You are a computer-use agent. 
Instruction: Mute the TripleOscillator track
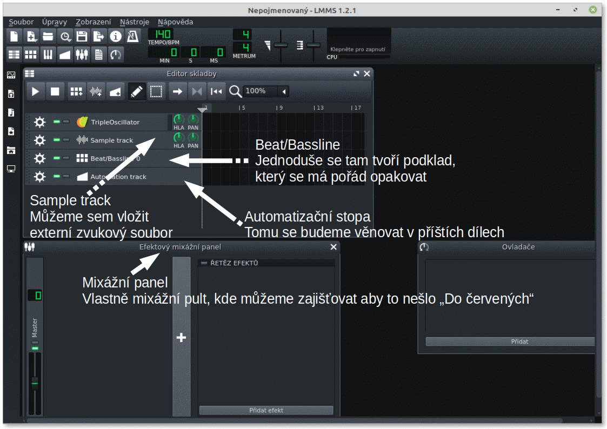(57, 122)
